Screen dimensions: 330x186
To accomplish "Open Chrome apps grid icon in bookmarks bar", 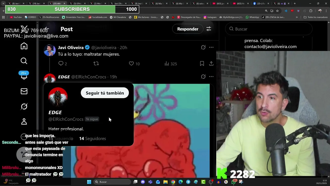I will click(x=3, y=17).
